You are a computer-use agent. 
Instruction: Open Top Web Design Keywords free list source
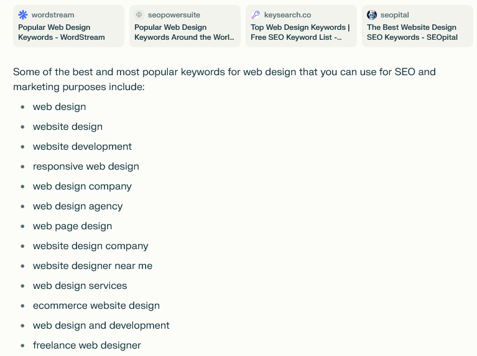pos(300,32)
